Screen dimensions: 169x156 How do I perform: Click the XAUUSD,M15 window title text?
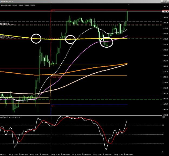point(7,1)
